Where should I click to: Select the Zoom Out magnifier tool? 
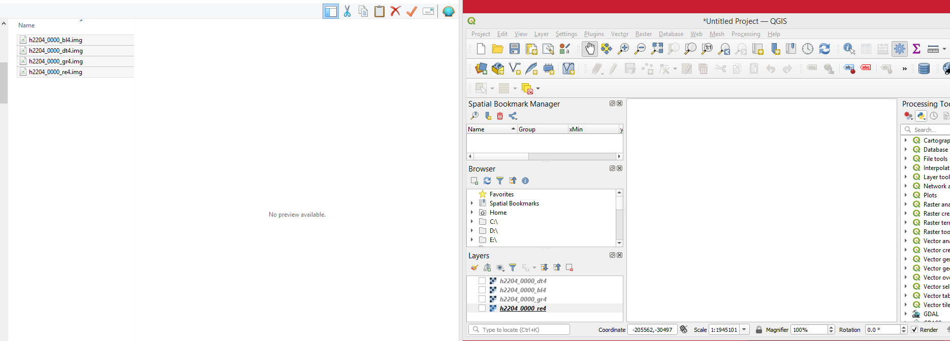(x=640, y=49)
